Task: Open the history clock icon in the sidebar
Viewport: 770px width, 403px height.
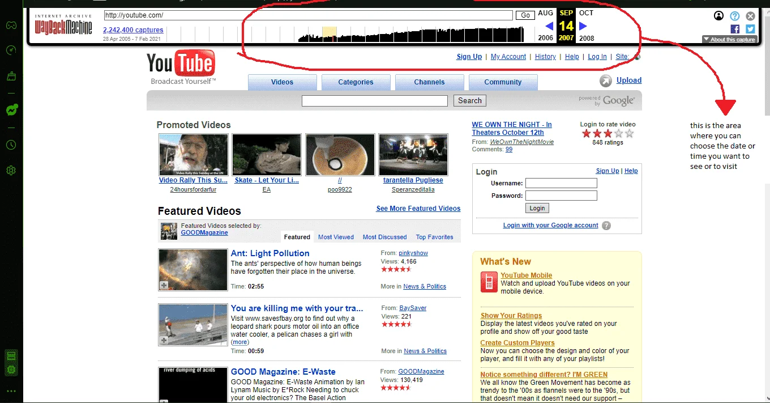Action: pyautogui.click(x=11, y=145)
